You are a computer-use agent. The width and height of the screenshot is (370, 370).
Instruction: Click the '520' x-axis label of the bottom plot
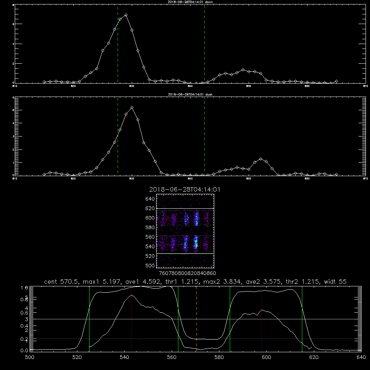tap(77, 357)
